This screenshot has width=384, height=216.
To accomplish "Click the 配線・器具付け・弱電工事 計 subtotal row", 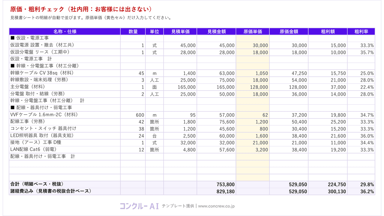I will click(x=192, y=157).
